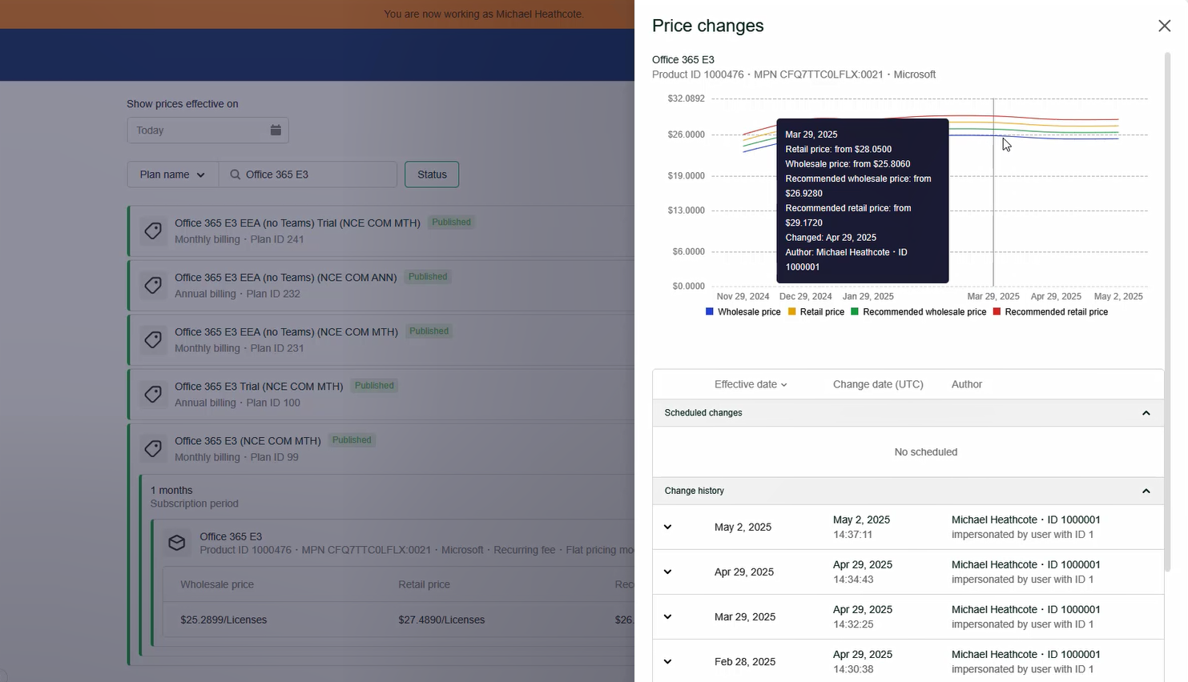Click tag icon for Plan ID 99
The width and height of the screenshot is (1188, 682).
152,449
